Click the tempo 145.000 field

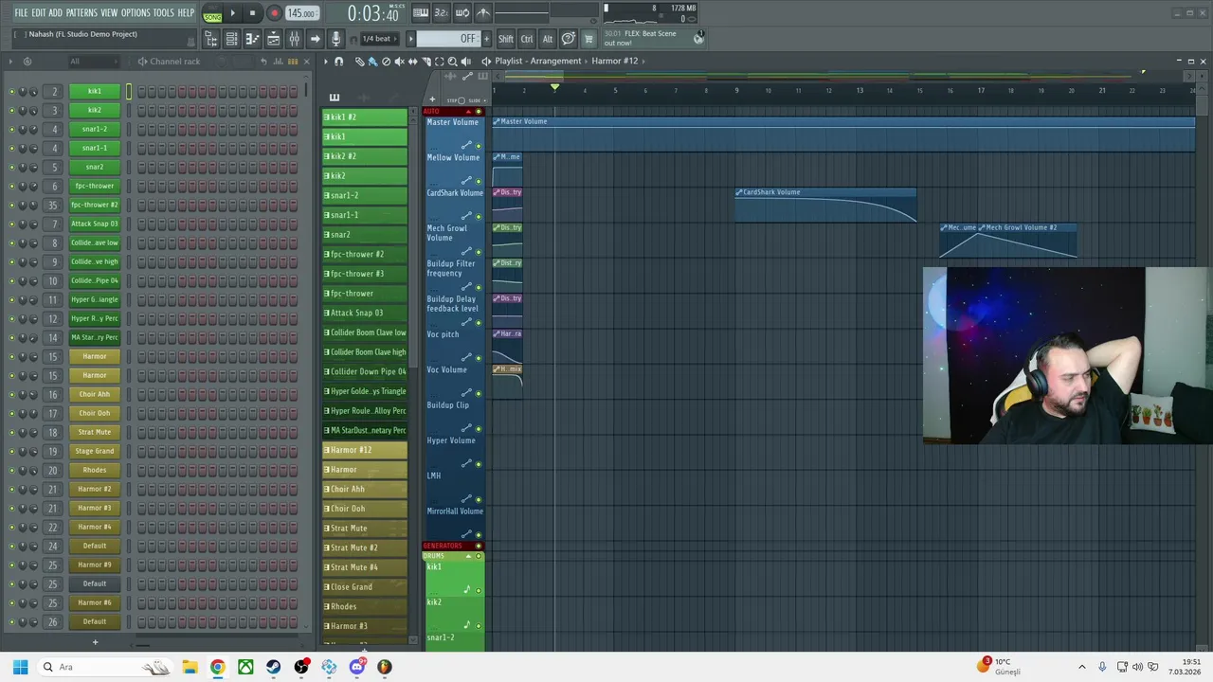tap(302, 13)
